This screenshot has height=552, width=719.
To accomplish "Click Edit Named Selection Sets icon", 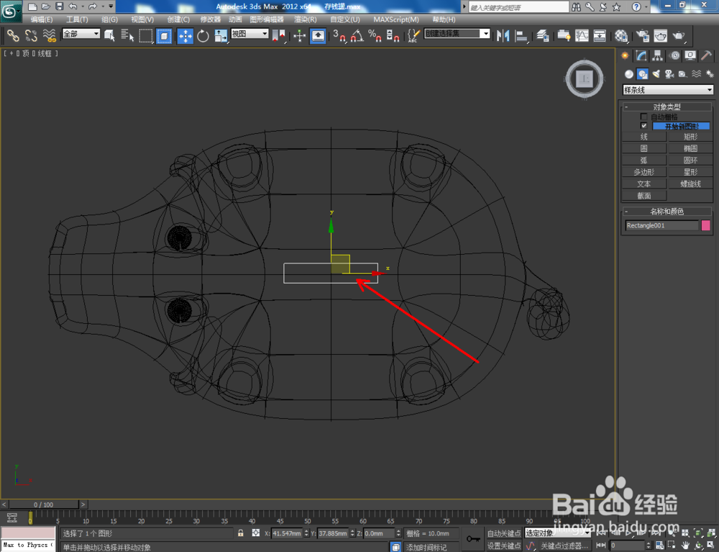I will pos(413,35).
